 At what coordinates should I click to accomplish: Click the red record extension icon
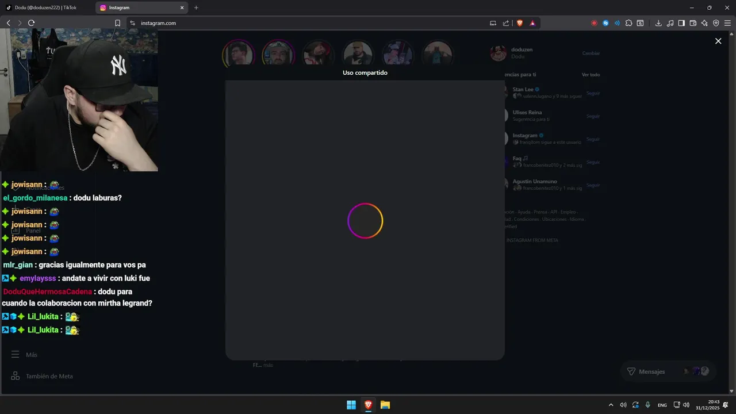pos(594,23)
